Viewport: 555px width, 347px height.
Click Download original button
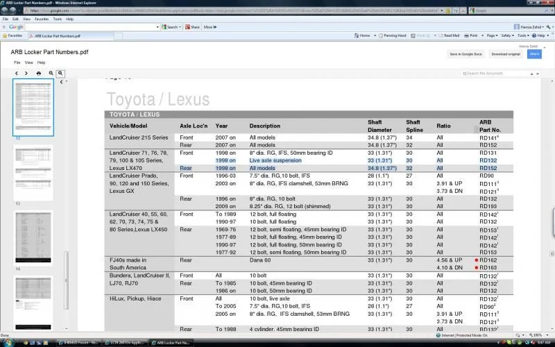[x=506, y=54]
